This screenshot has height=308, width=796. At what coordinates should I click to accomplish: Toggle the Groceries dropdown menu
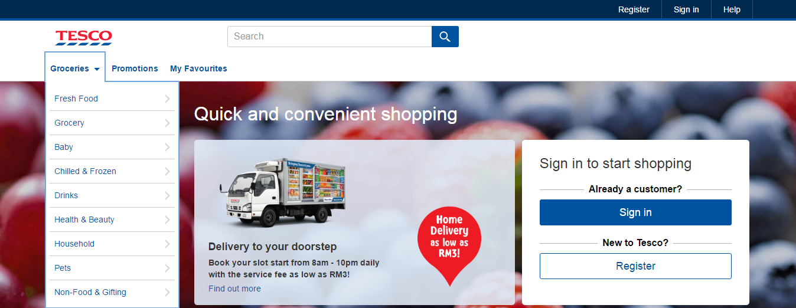(x=75, y=68)
